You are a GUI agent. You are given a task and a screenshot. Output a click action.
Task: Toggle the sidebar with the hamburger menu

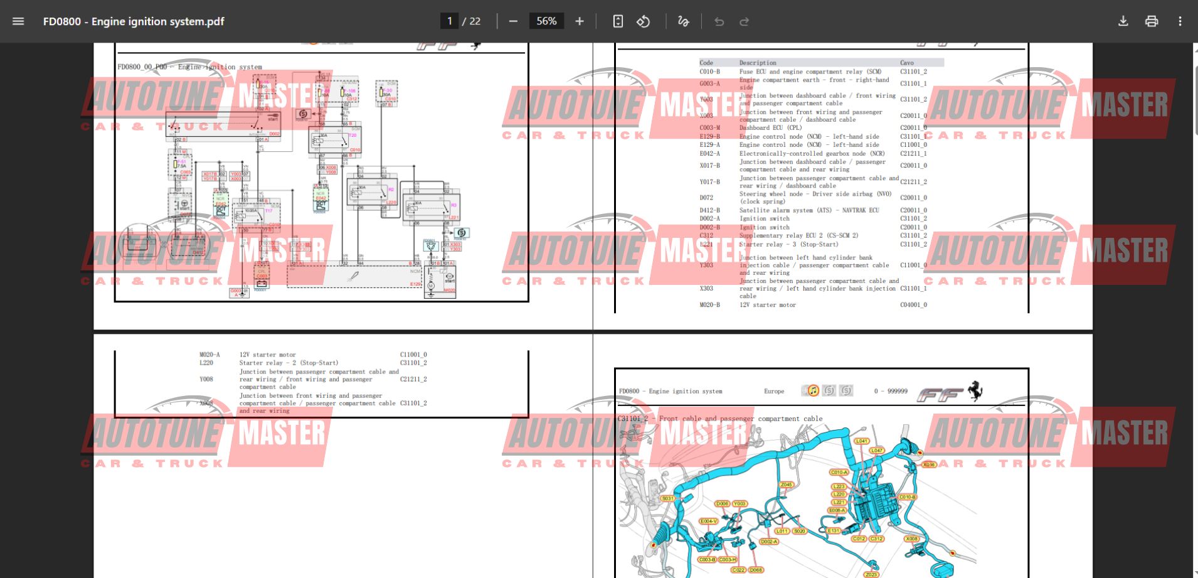point(18,21)
